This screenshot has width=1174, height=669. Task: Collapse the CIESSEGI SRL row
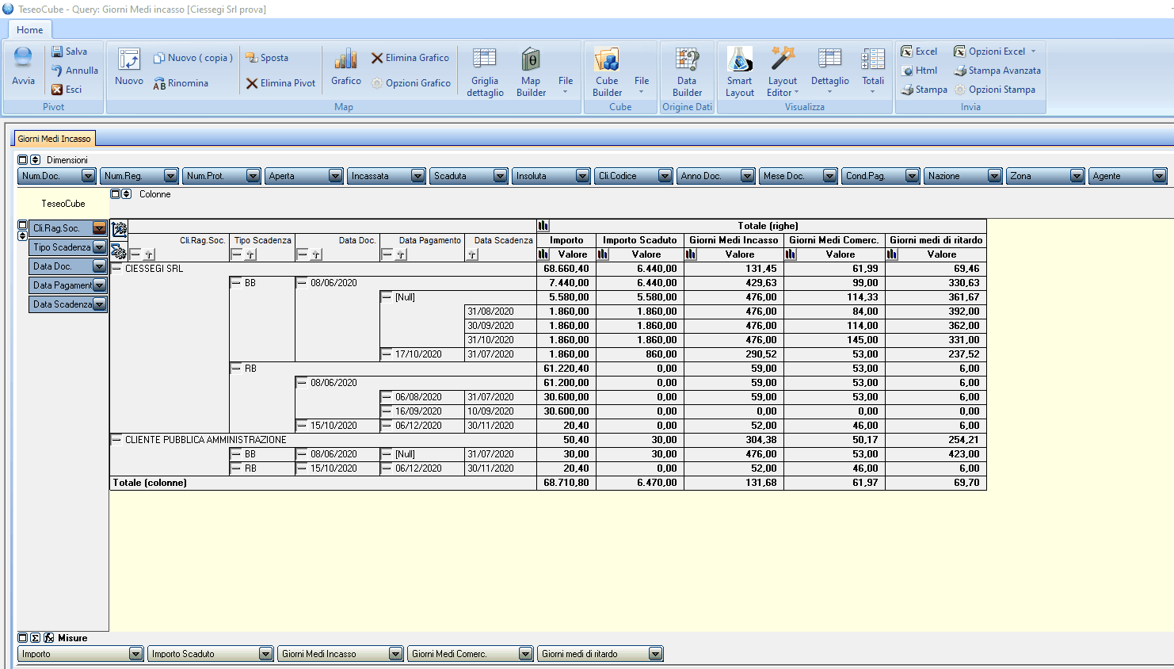tap(116, 269)
